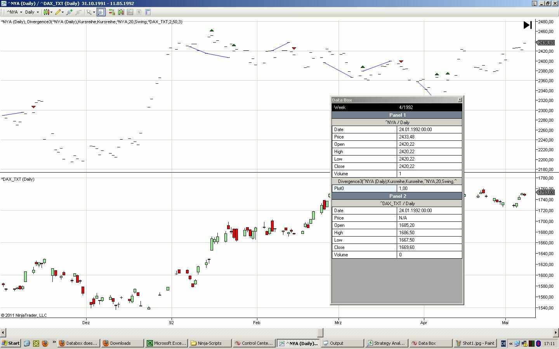559x349 pixels.
Task: Click the system clock 17:11
Action: tap(549, 344)
